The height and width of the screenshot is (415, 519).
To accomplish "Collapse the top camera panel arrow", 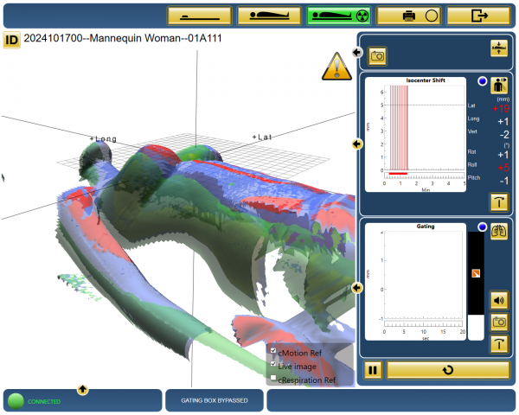I will tap(357, 52).
